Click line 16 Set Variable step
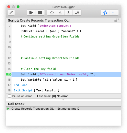 click(x=49, y=80)
